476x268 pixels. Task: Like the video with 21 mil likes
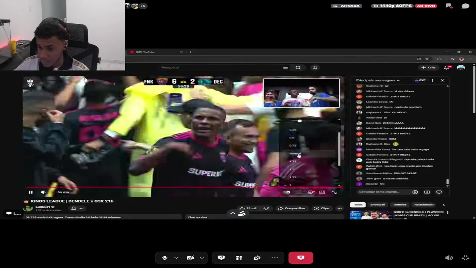click(248, 208)
